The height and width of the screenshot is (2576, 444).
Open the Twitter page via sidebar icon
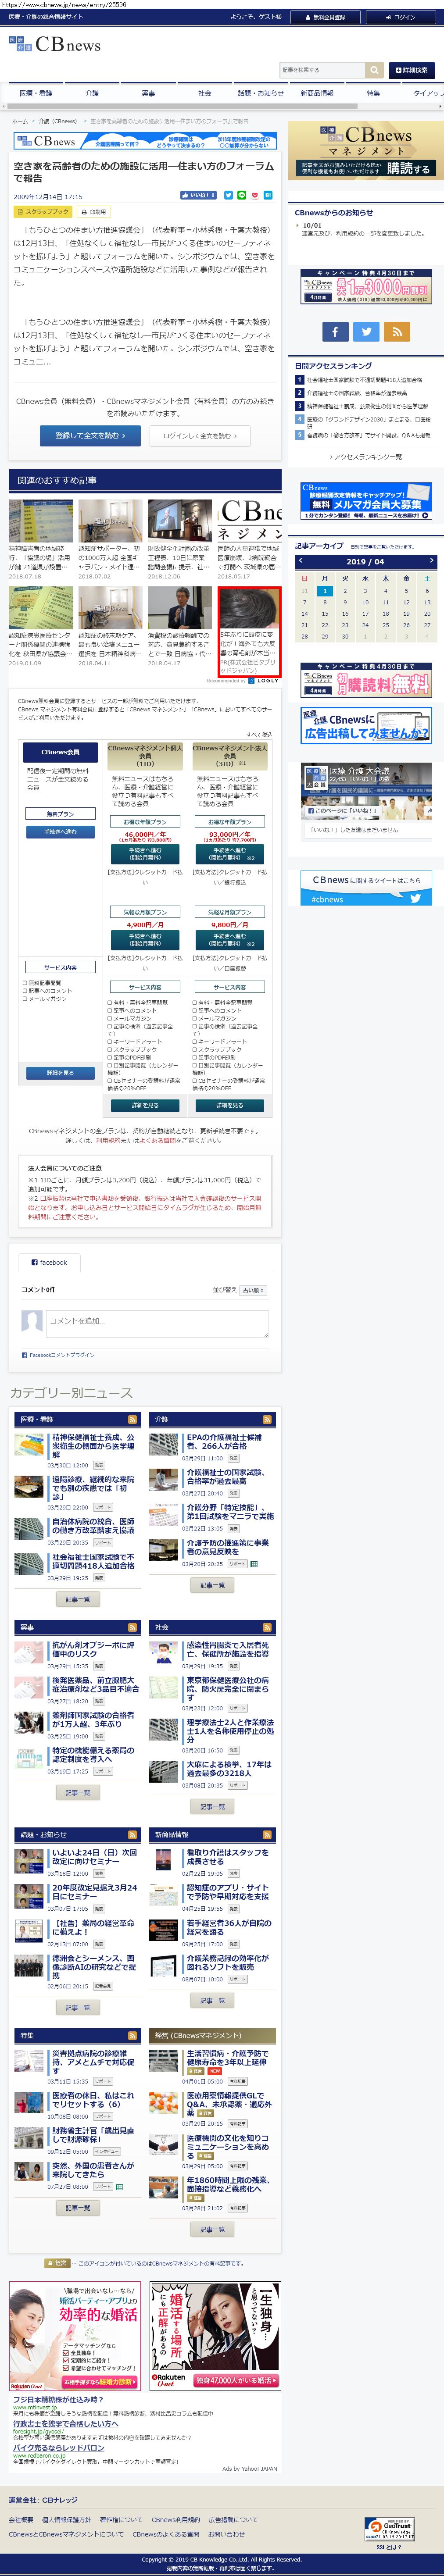click(x=366, y=331)
